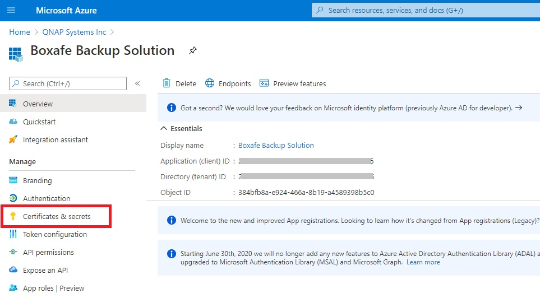This screenshot has width=540, height=298.
Task: Click the Manage section heading
Action: point(22,162)
